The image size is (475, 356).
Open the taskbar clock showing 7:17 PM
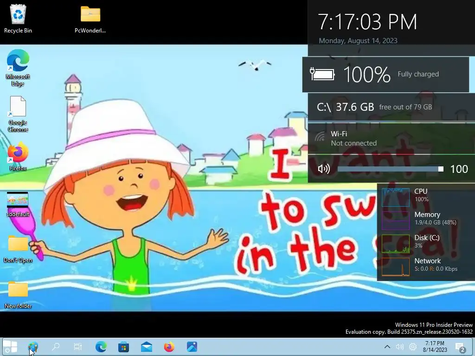click(435, 347)
